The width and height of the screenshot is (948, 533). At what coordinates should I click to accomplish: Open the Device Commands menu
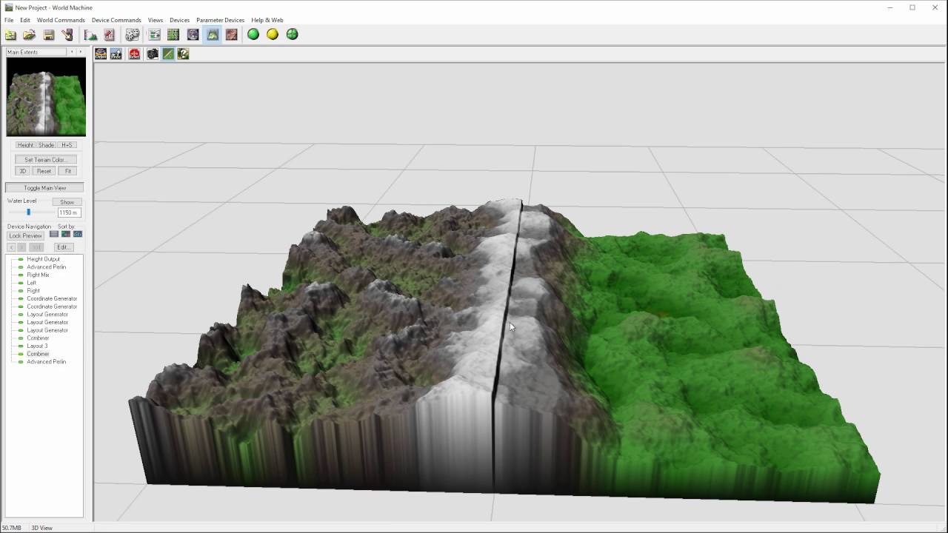(x=116, y=20)
